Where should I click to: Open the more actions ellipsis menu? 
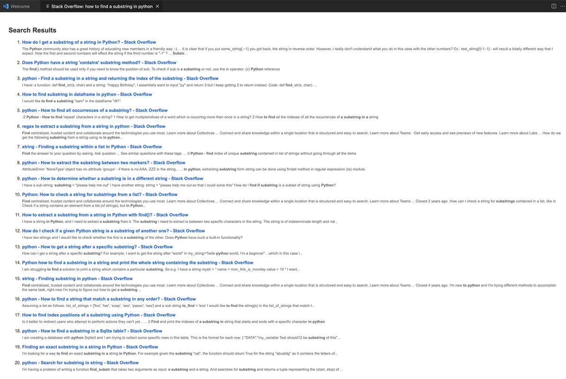point(562,6)
